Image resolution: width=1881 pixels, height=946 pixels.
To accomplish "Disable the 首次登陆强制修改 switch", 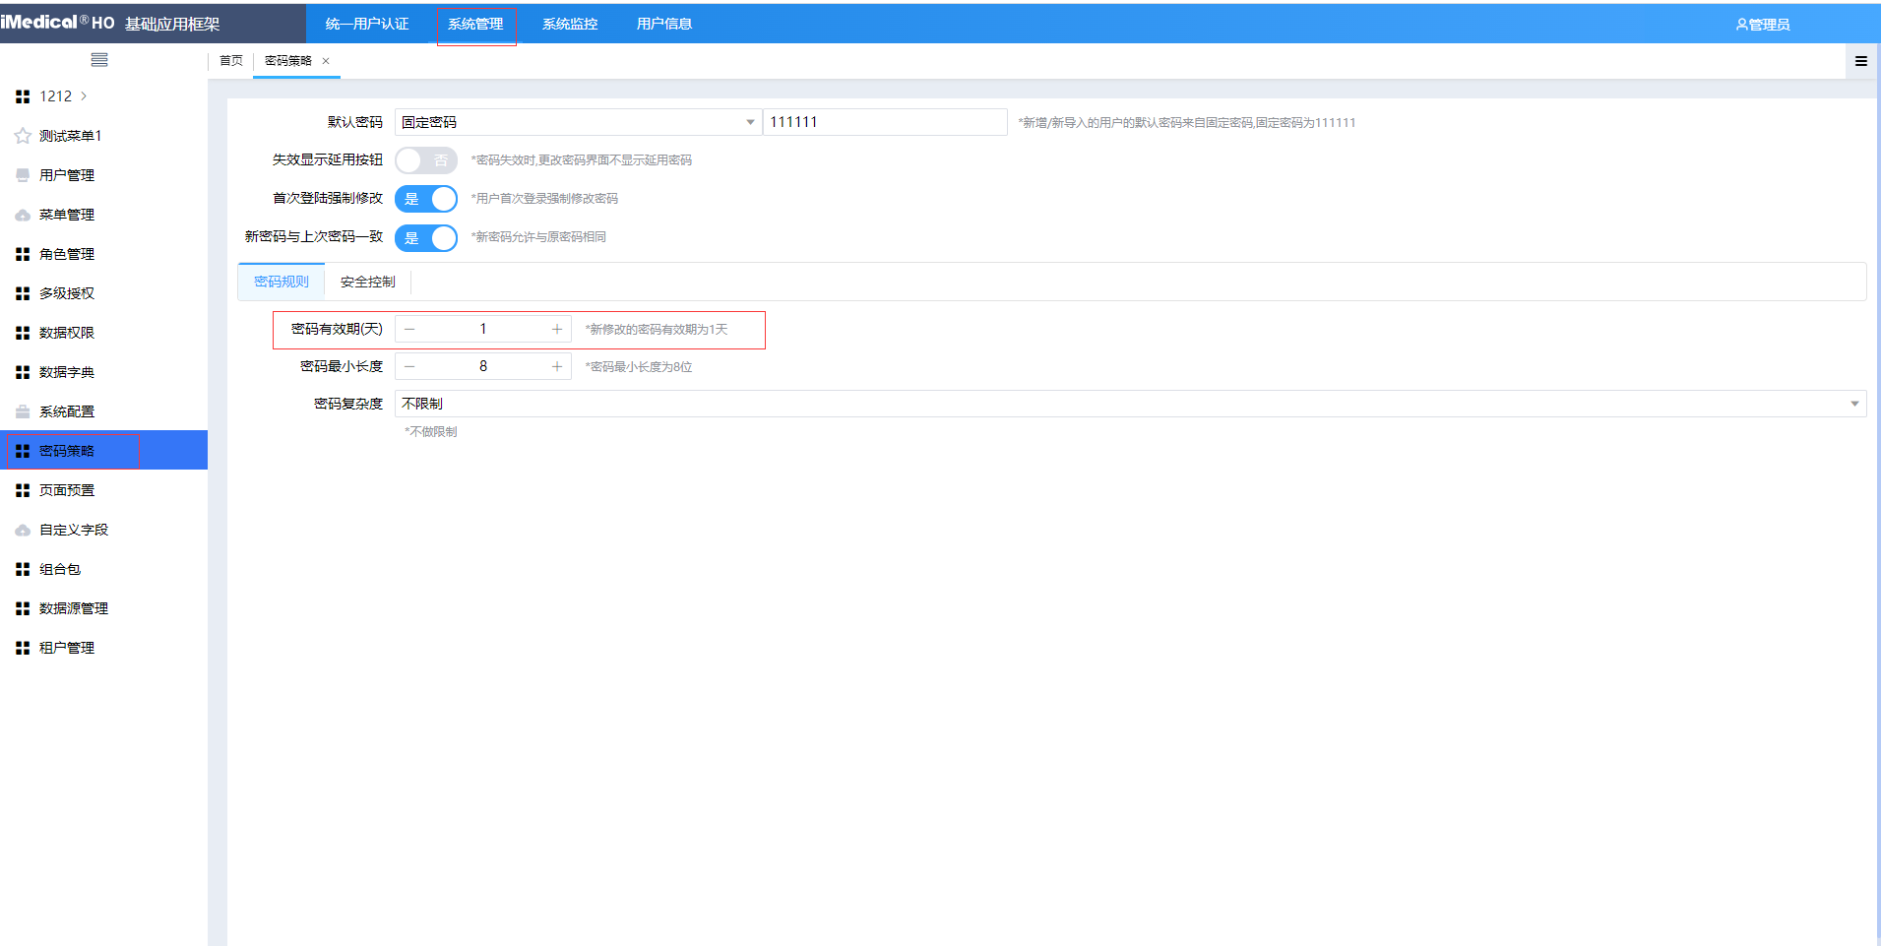I will tap(426, 199).
